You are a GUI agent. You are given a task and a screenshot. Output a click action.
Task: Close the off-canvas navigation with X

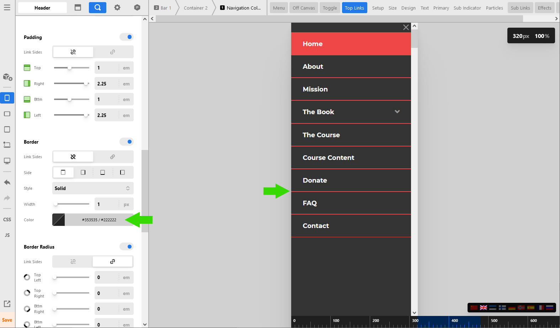tap(406, 27)
